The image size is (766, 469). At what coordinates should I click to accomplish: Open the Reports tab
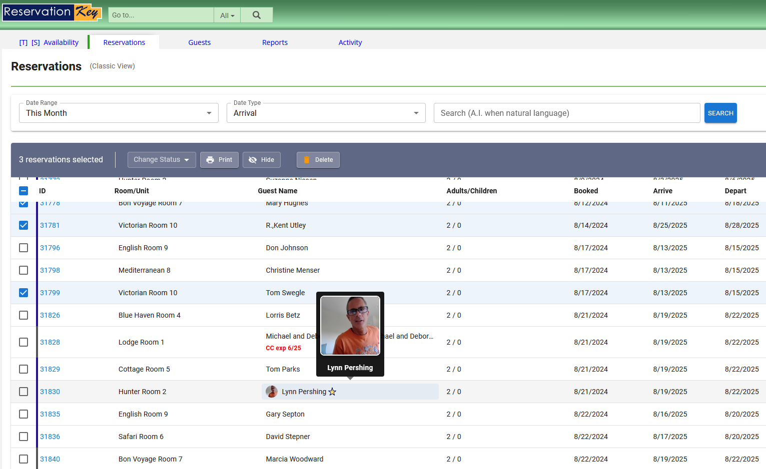[x=275, y=42]
